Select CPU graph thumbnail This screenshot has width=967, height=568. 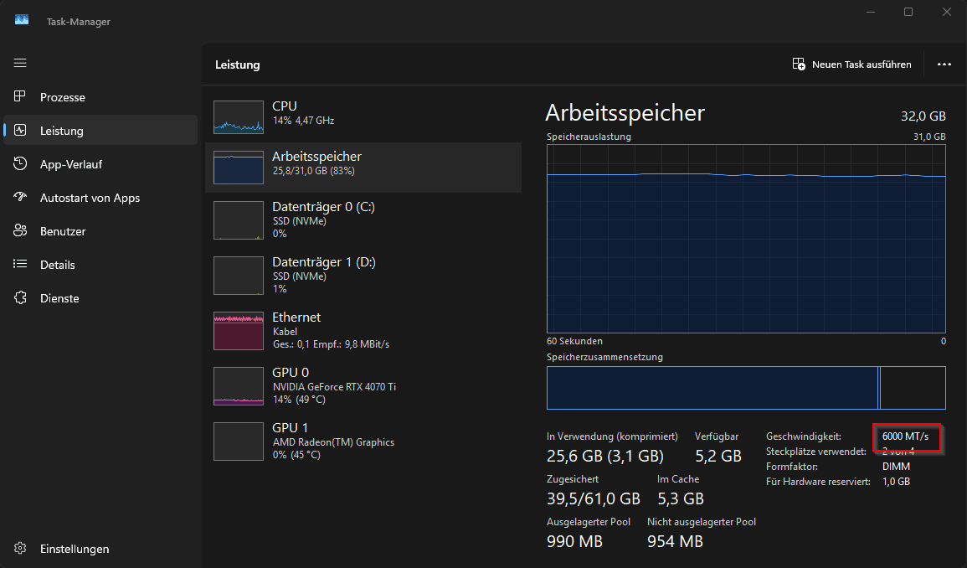[238, 117]
